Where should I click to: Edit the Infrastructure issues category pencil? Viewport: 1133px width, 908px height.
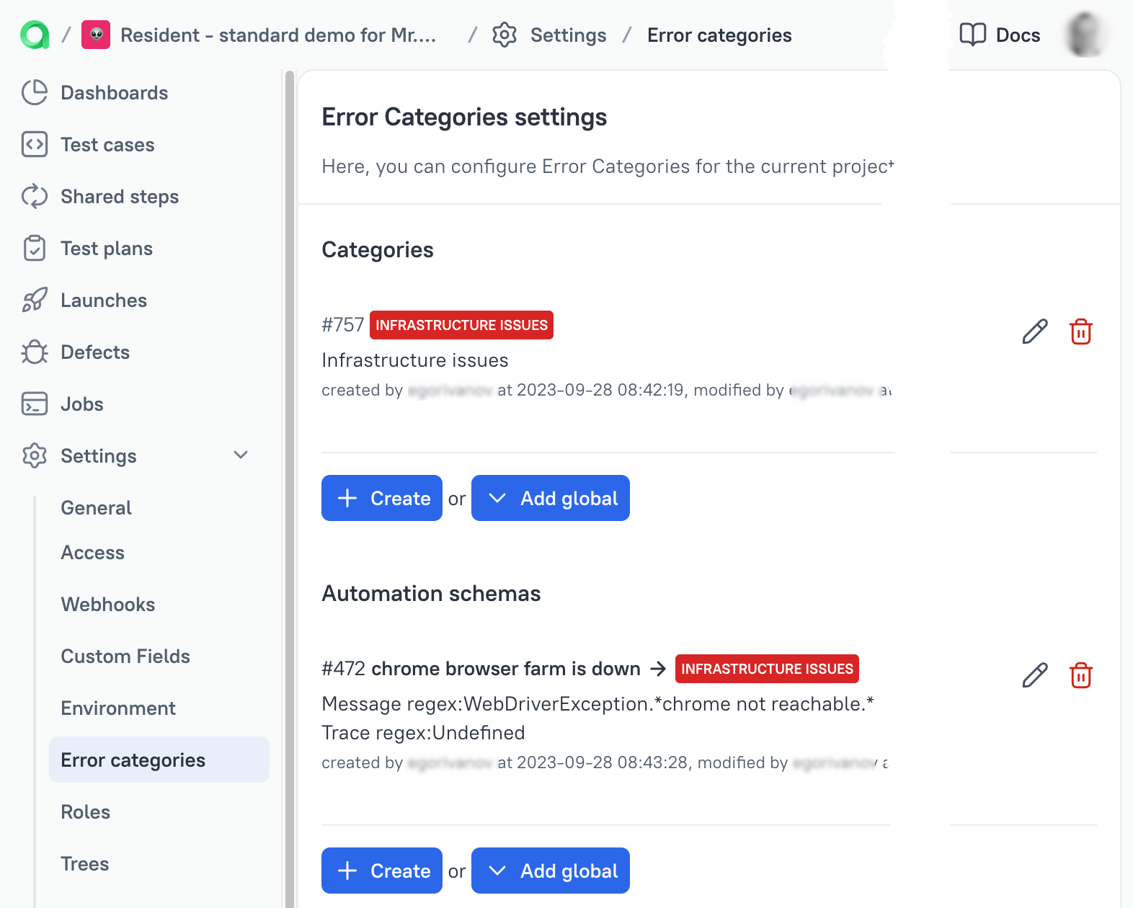(1034, 331)
